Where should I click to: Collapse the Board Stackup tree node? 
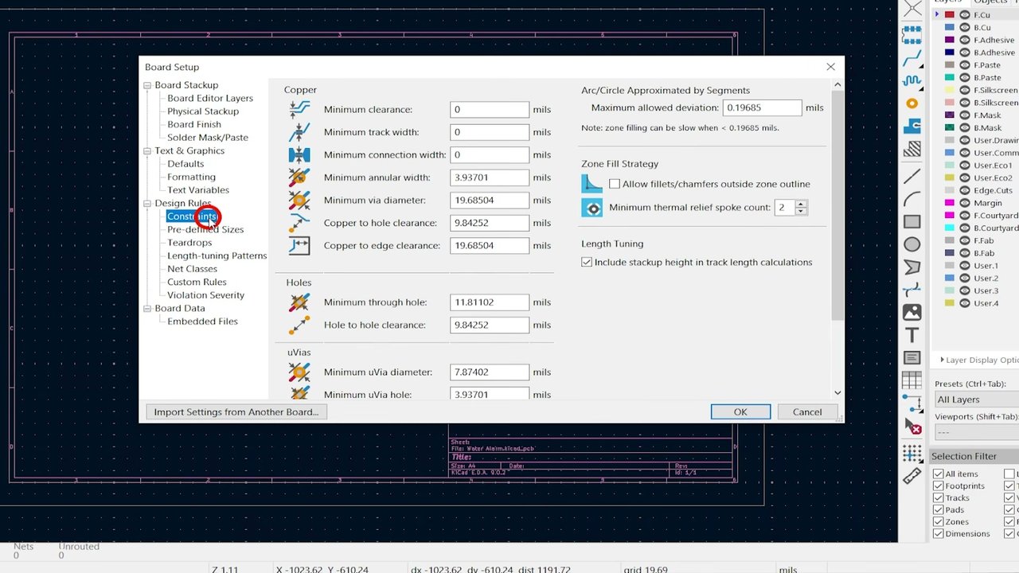click(147, 85)
